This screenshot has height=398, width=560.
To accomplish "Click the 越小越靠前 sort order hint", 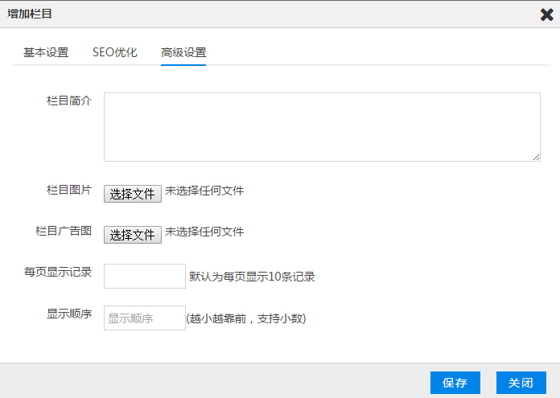I will click(x=245, y=318).
